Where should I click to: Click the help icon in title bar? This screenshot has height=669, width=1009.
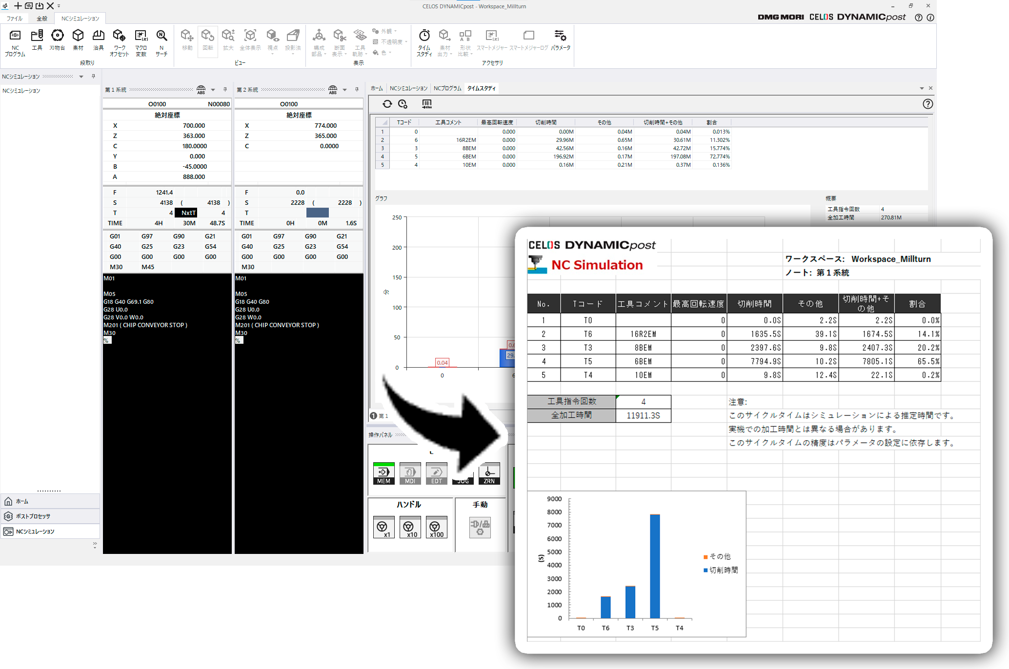[x=919, y=18]
